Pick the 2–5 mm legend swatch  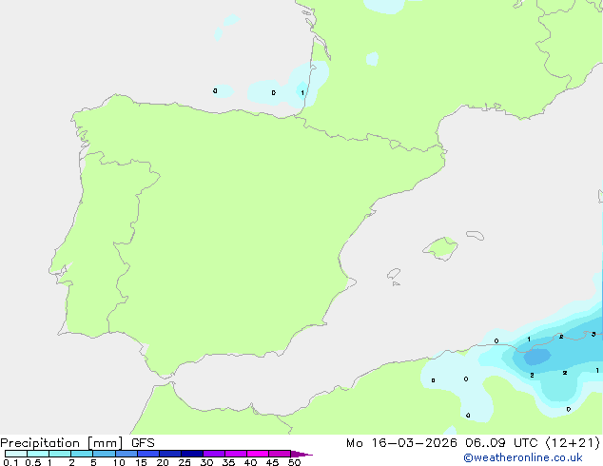(x=82, y=454)
